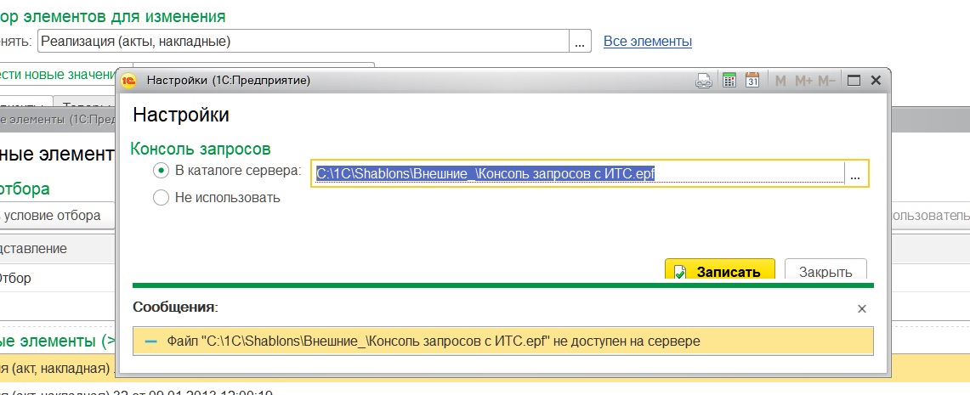Click the console path input field

tap(578, 173)
